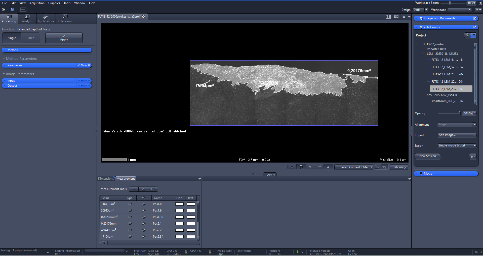This screenshot has width=483, height=256.
Task: Open the Add image import dropdown
Action: point(457,135)
